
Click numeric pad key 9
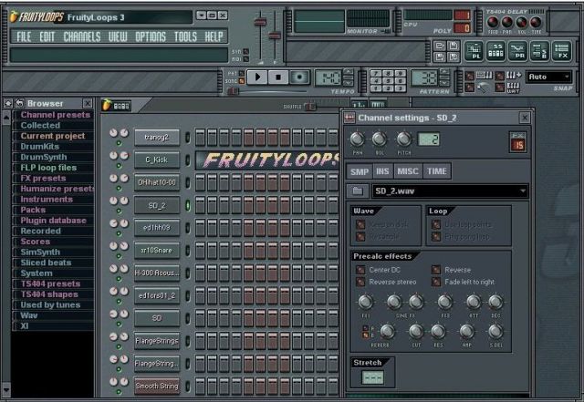click(400, 74)
